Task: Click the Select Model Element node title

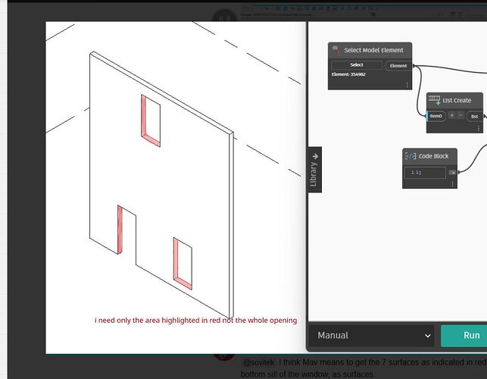Action: (x=373, y=50)
